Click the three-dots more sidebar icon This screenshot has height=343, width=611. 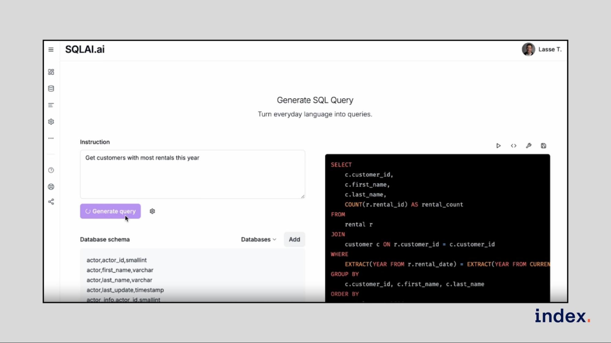(x=51, y=138)
